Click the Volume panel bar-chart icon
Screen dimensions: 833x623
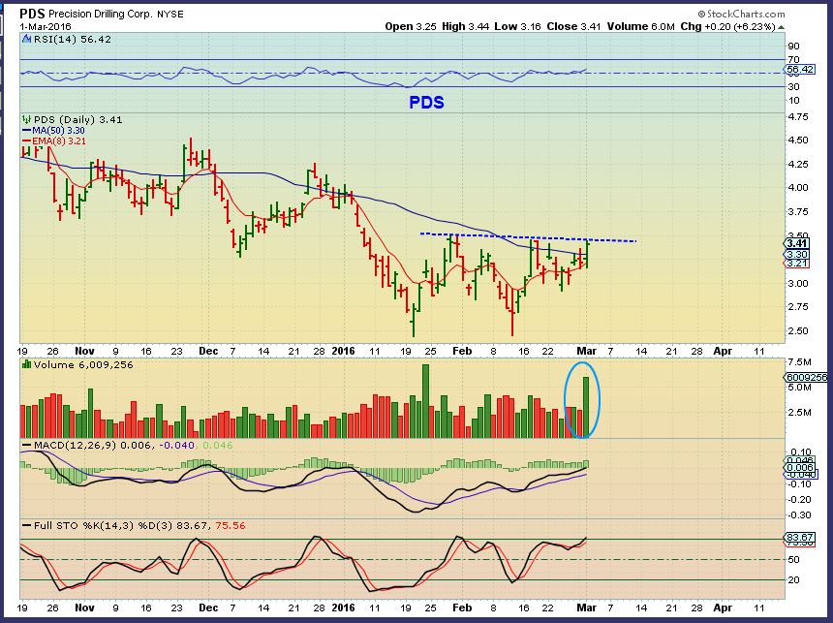[x=26, y=364]
